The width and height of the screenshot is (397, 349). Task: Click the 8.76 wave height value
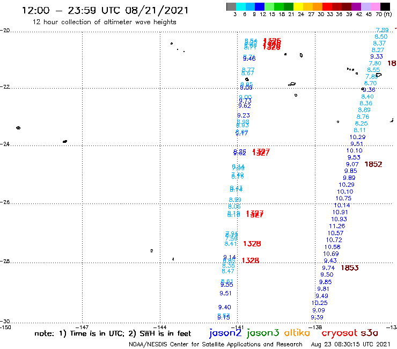click(x=363, y=117)
